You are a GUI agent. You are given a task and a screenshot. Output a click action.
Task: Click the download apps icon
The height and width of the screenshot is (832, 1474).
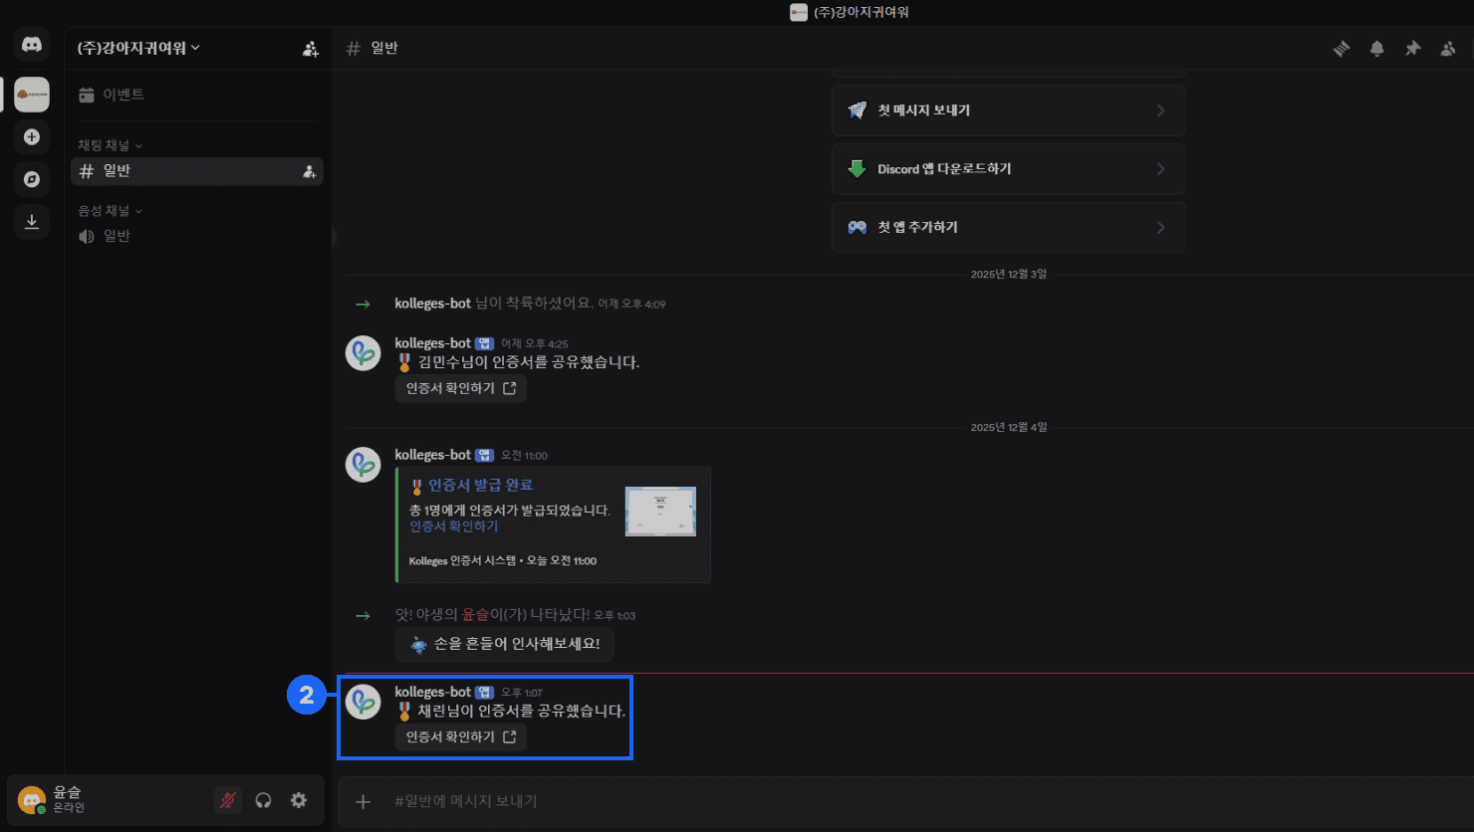(x=32, y=221)
